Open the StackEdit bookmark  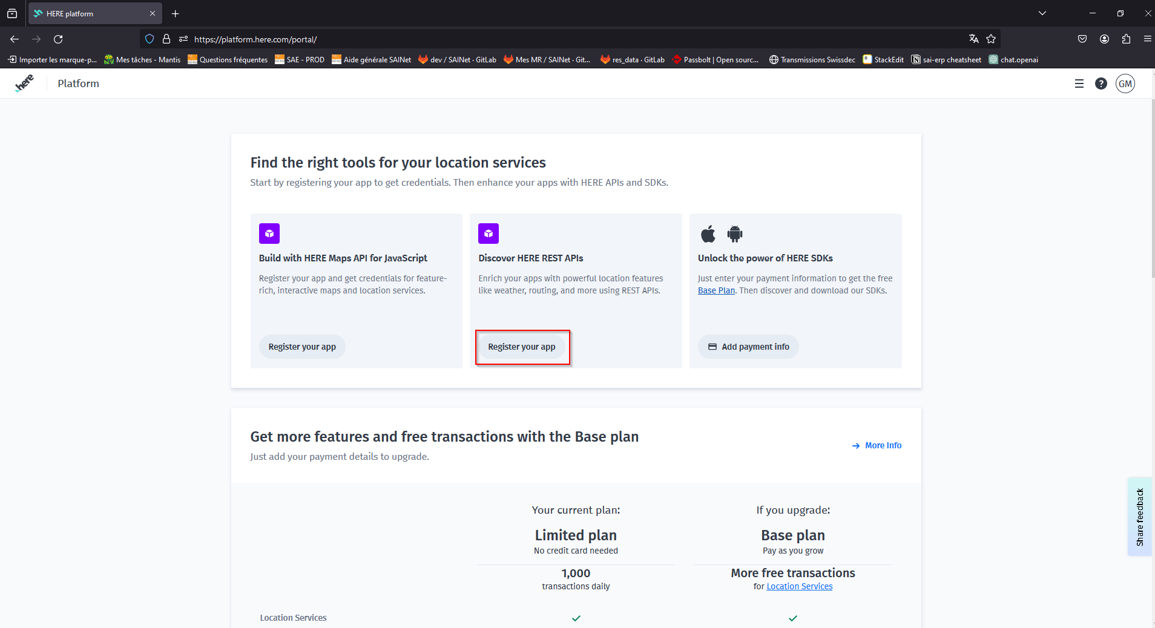[883, 60]
